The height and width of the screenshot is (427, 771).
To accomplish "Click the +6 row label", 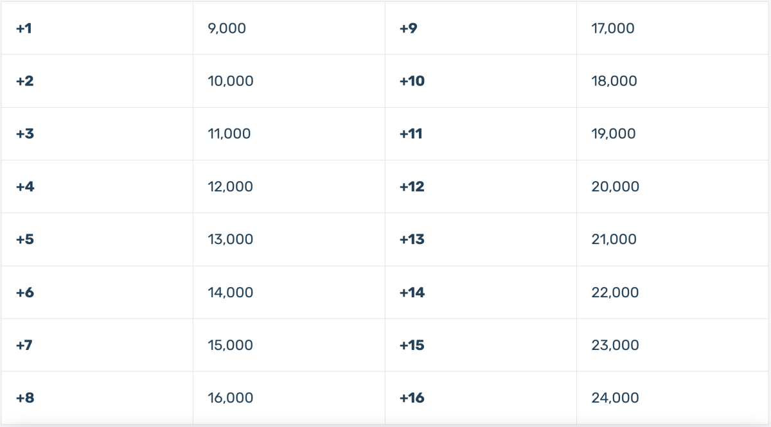I will click(x=97, y=292).
